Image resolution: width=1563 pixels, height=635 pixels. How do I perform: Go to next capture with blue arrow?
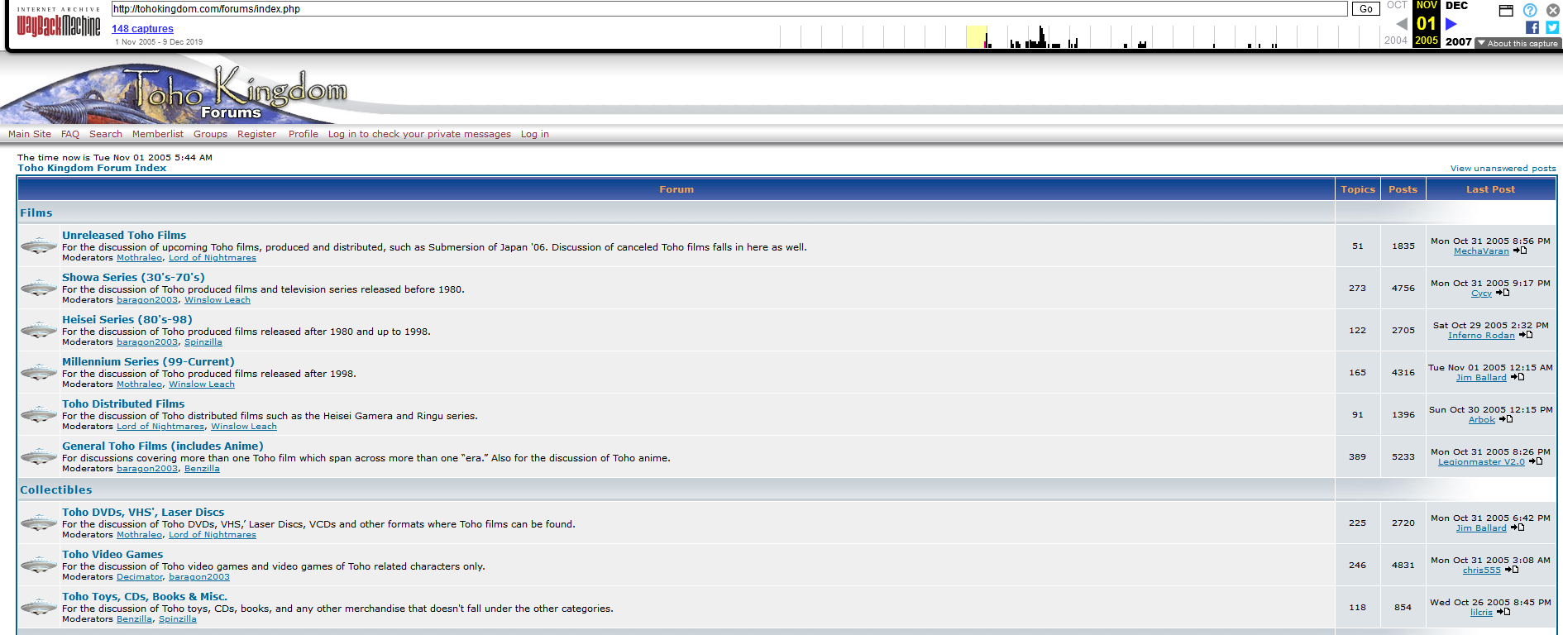1451,24
